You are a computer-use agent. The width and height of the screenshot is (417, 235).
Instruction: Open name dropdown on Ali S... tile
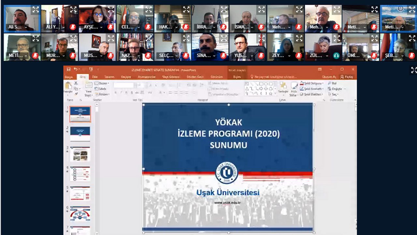click(26, 27)
